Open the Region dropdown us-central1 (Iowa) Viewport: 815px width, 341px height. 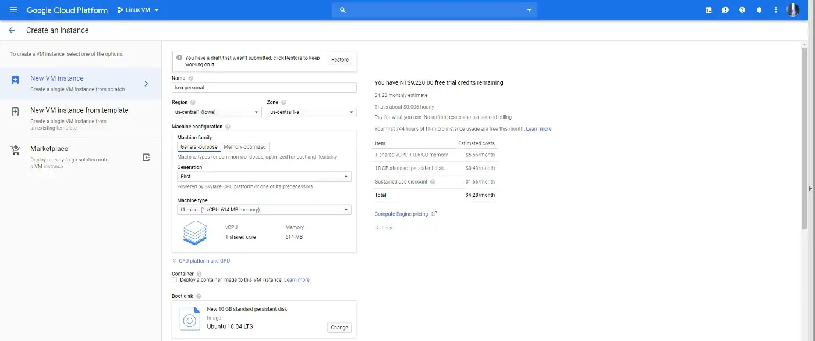point(217,112)
